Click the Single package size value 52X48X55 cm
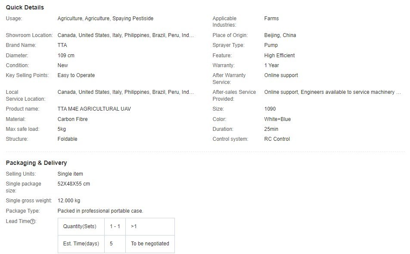 [74, 184]
